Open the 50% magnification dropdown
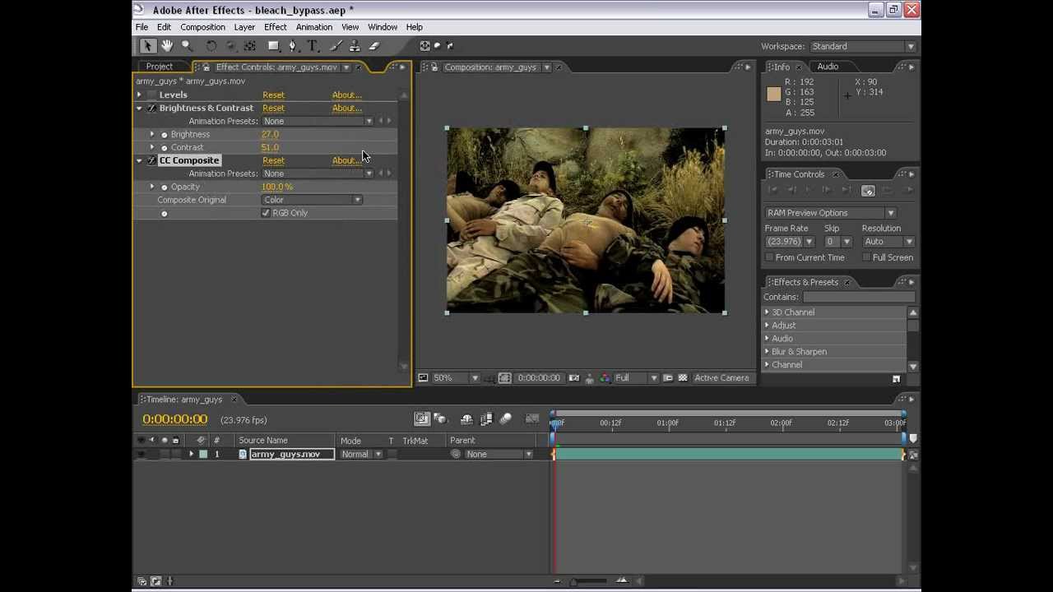This screenshot has width=1053, height=592. [457, 378]
